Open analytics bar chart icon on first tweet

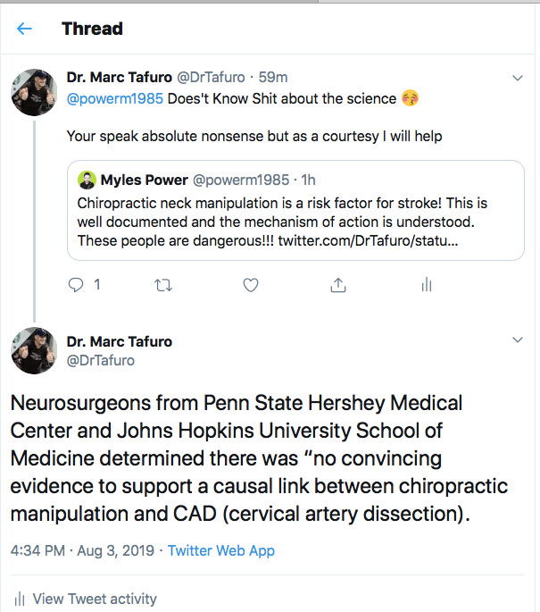[x=426, y=285]
